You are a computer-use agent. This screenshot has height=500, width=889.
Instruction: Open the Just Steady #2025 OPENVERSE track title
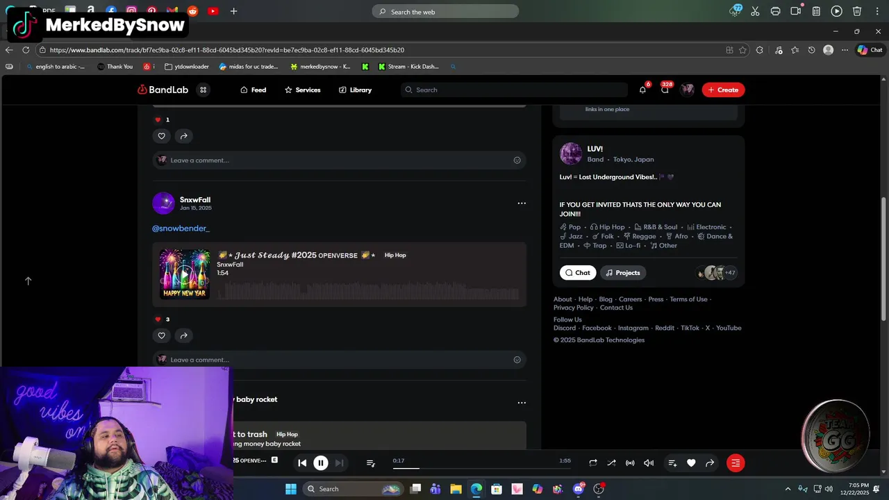click(297, 255)
